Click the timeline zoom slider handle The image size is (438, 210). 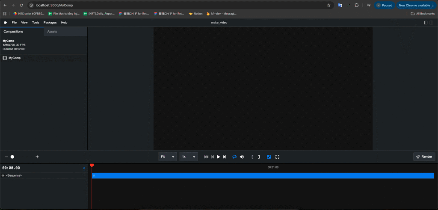point(12,157)
